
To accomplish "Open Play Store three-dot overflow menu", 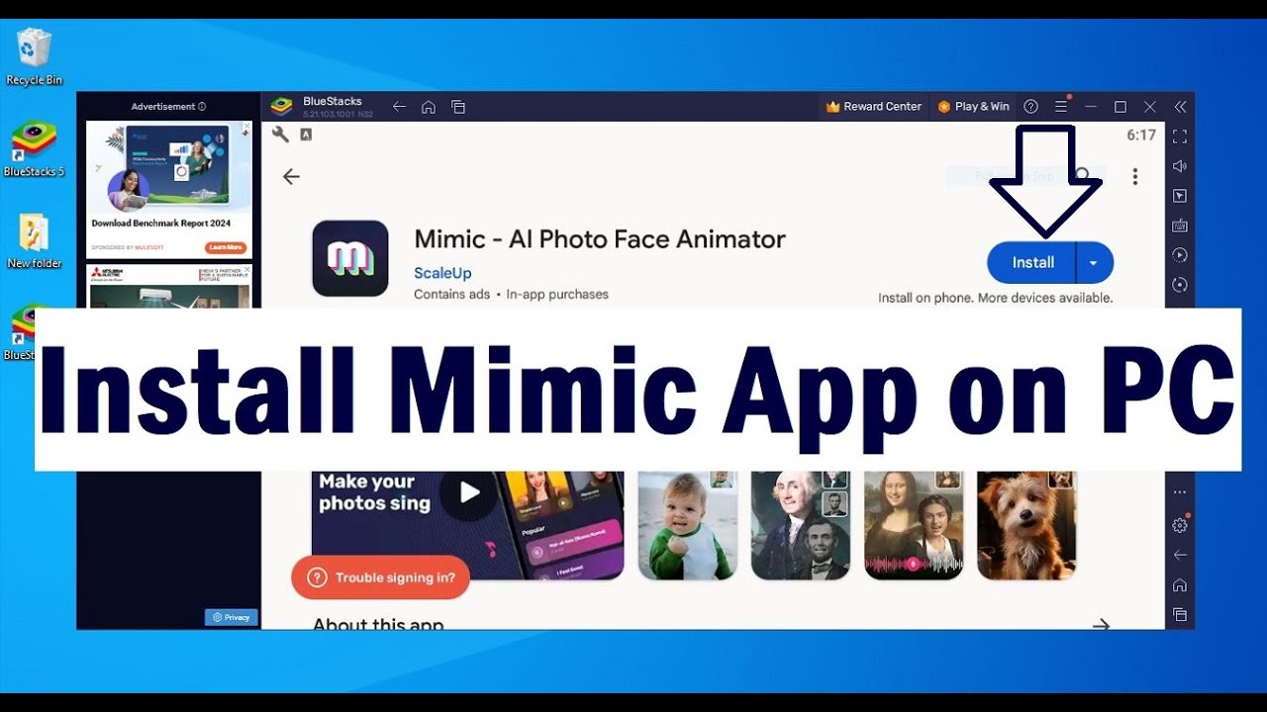I will 1134,176.
